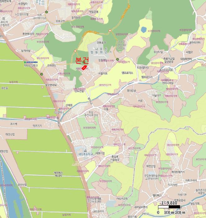
Task: Select the 희망빌라 label
Action: point(23,4)
